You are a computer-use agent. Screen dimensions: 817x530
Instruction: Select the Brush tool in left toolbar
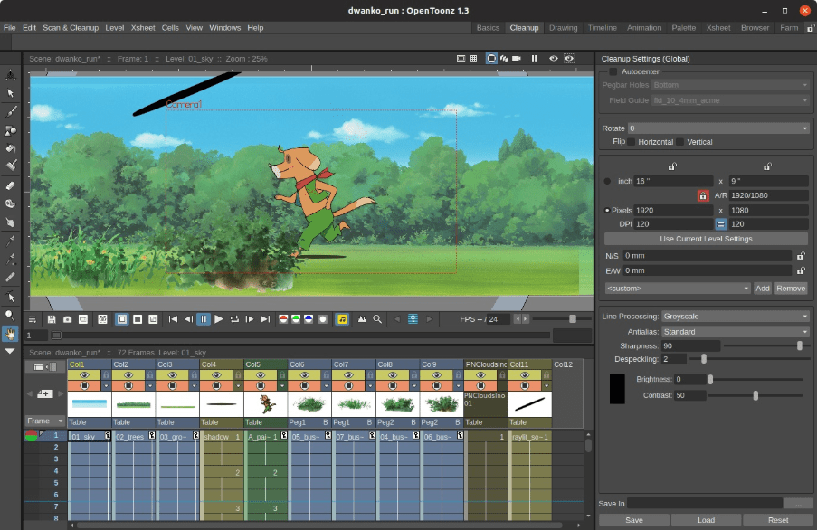click(11, 111)
